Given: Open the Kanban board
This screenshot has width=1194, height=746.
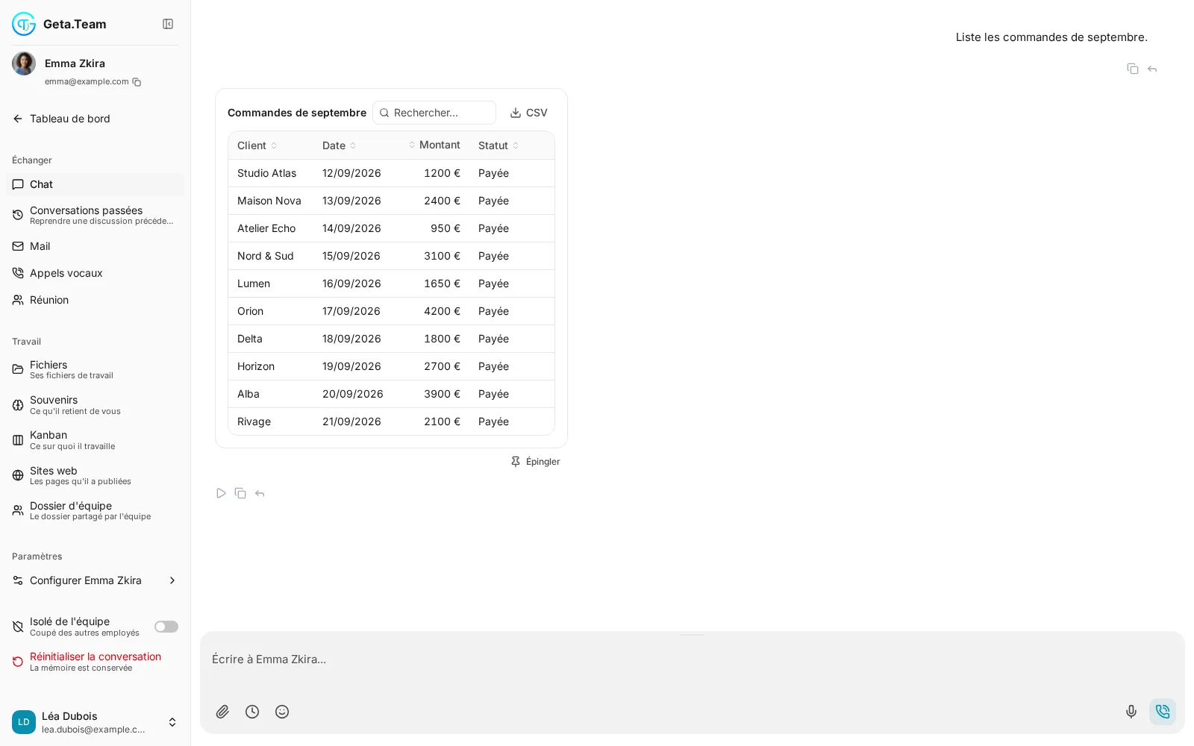Looking at the screenshot, I should click(x=95, y=440).
